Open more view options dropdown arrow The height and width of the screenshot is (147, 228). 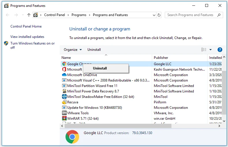point(210,50)
